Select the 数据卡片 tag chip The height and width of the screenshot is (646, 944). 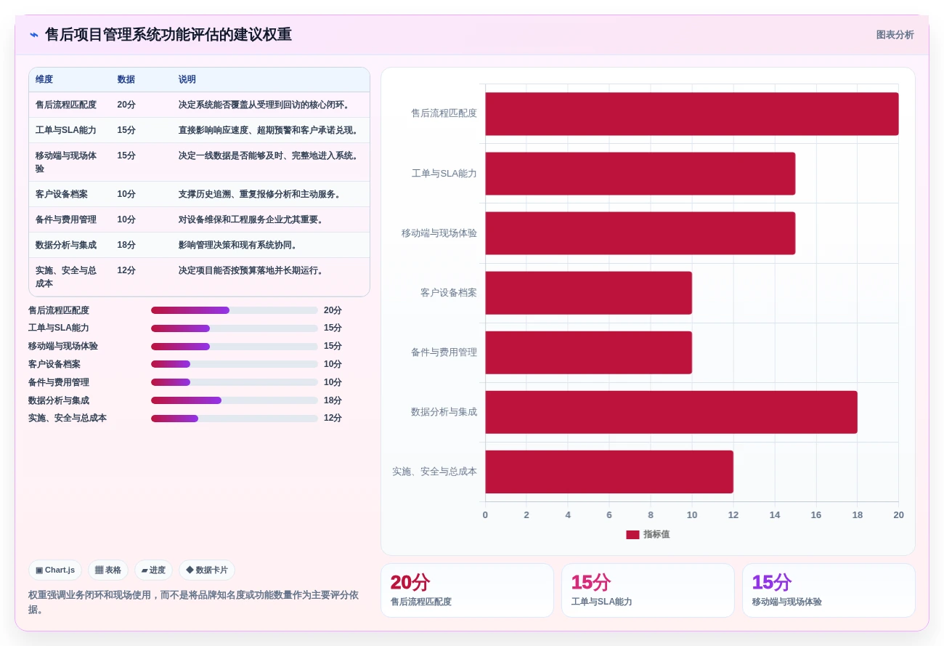point(207,570)
